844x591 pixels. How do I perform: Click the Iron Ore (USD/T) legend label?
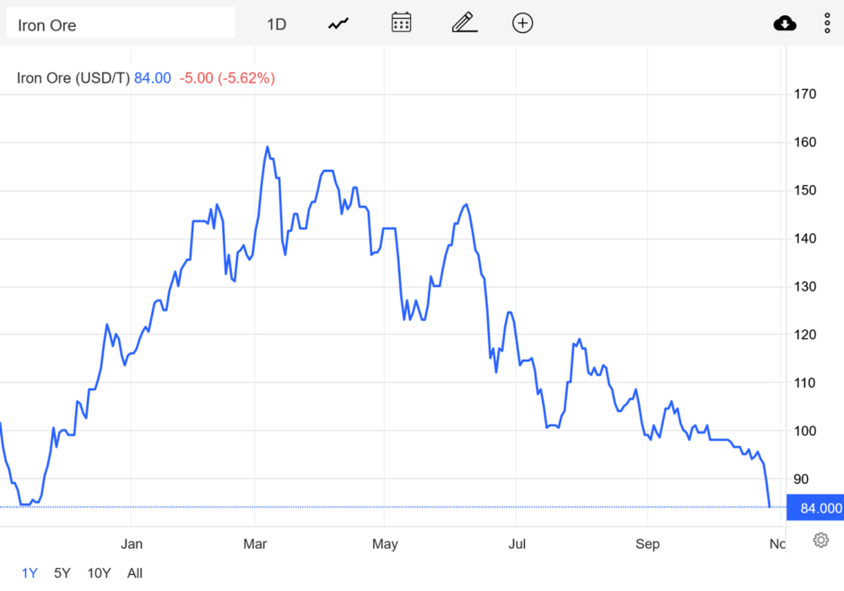(73, 78)
